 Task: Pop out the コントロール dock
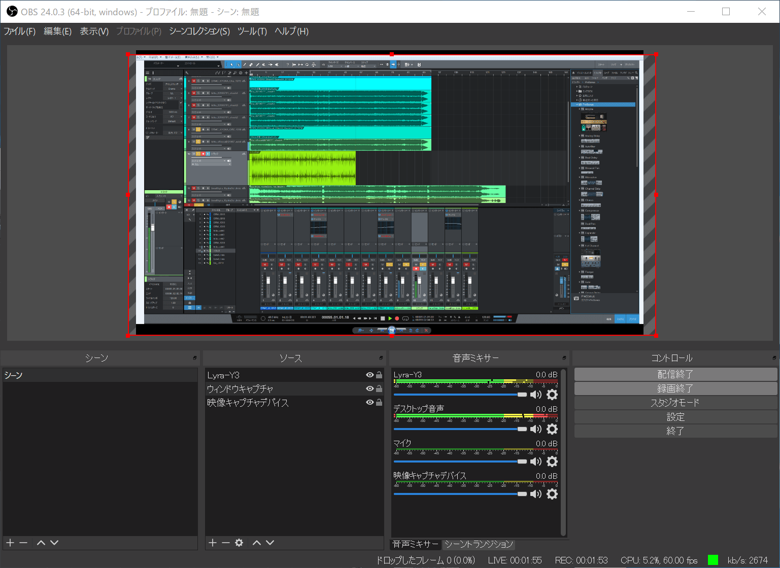click(x=774, y=358)
